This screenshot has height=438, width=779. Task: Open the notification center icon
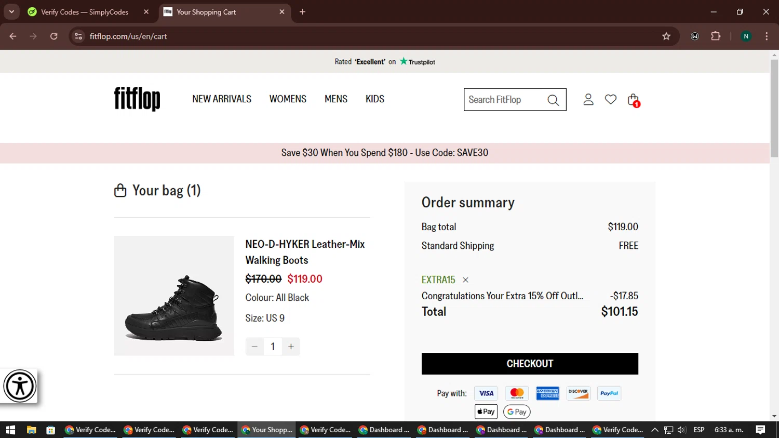[x=760, y=430]
